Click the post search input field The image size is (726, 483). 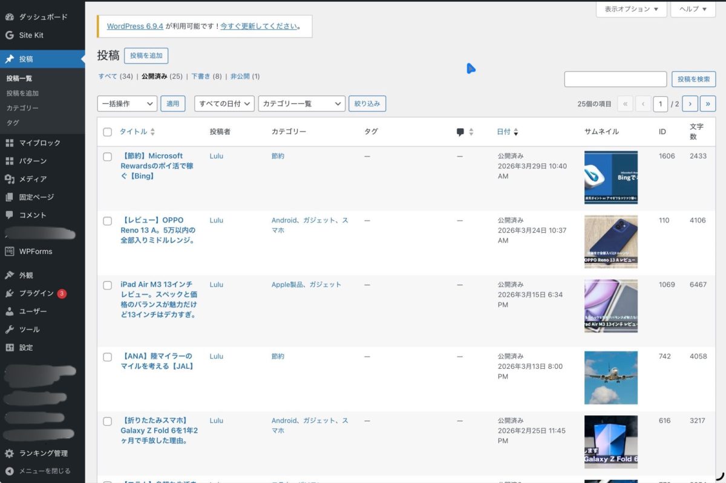click(615, 79)
